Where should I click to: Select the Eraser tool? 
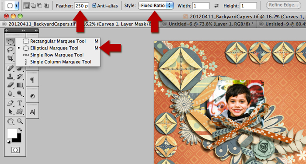(x=10, y=85)
